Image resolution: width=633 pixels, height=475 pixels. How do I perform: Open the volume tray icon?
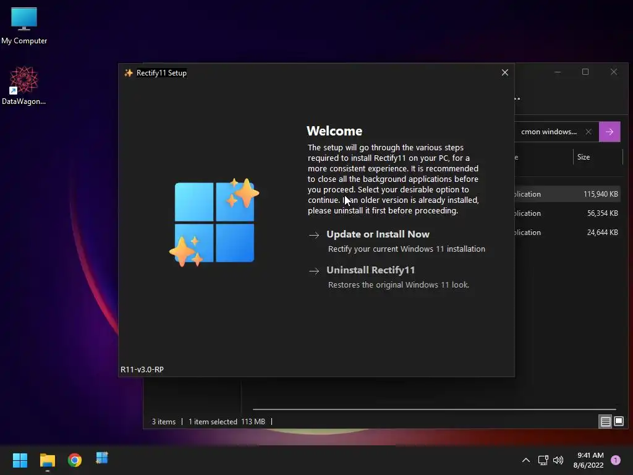click(558, 460)
